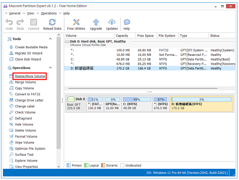Open the View menu
Viewport: 239px width, 180px height.
pyautogui.click(x=31, y=13)
